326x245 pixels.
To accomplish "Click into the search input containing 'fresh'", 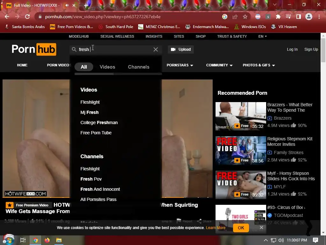I will coord(115,49).
